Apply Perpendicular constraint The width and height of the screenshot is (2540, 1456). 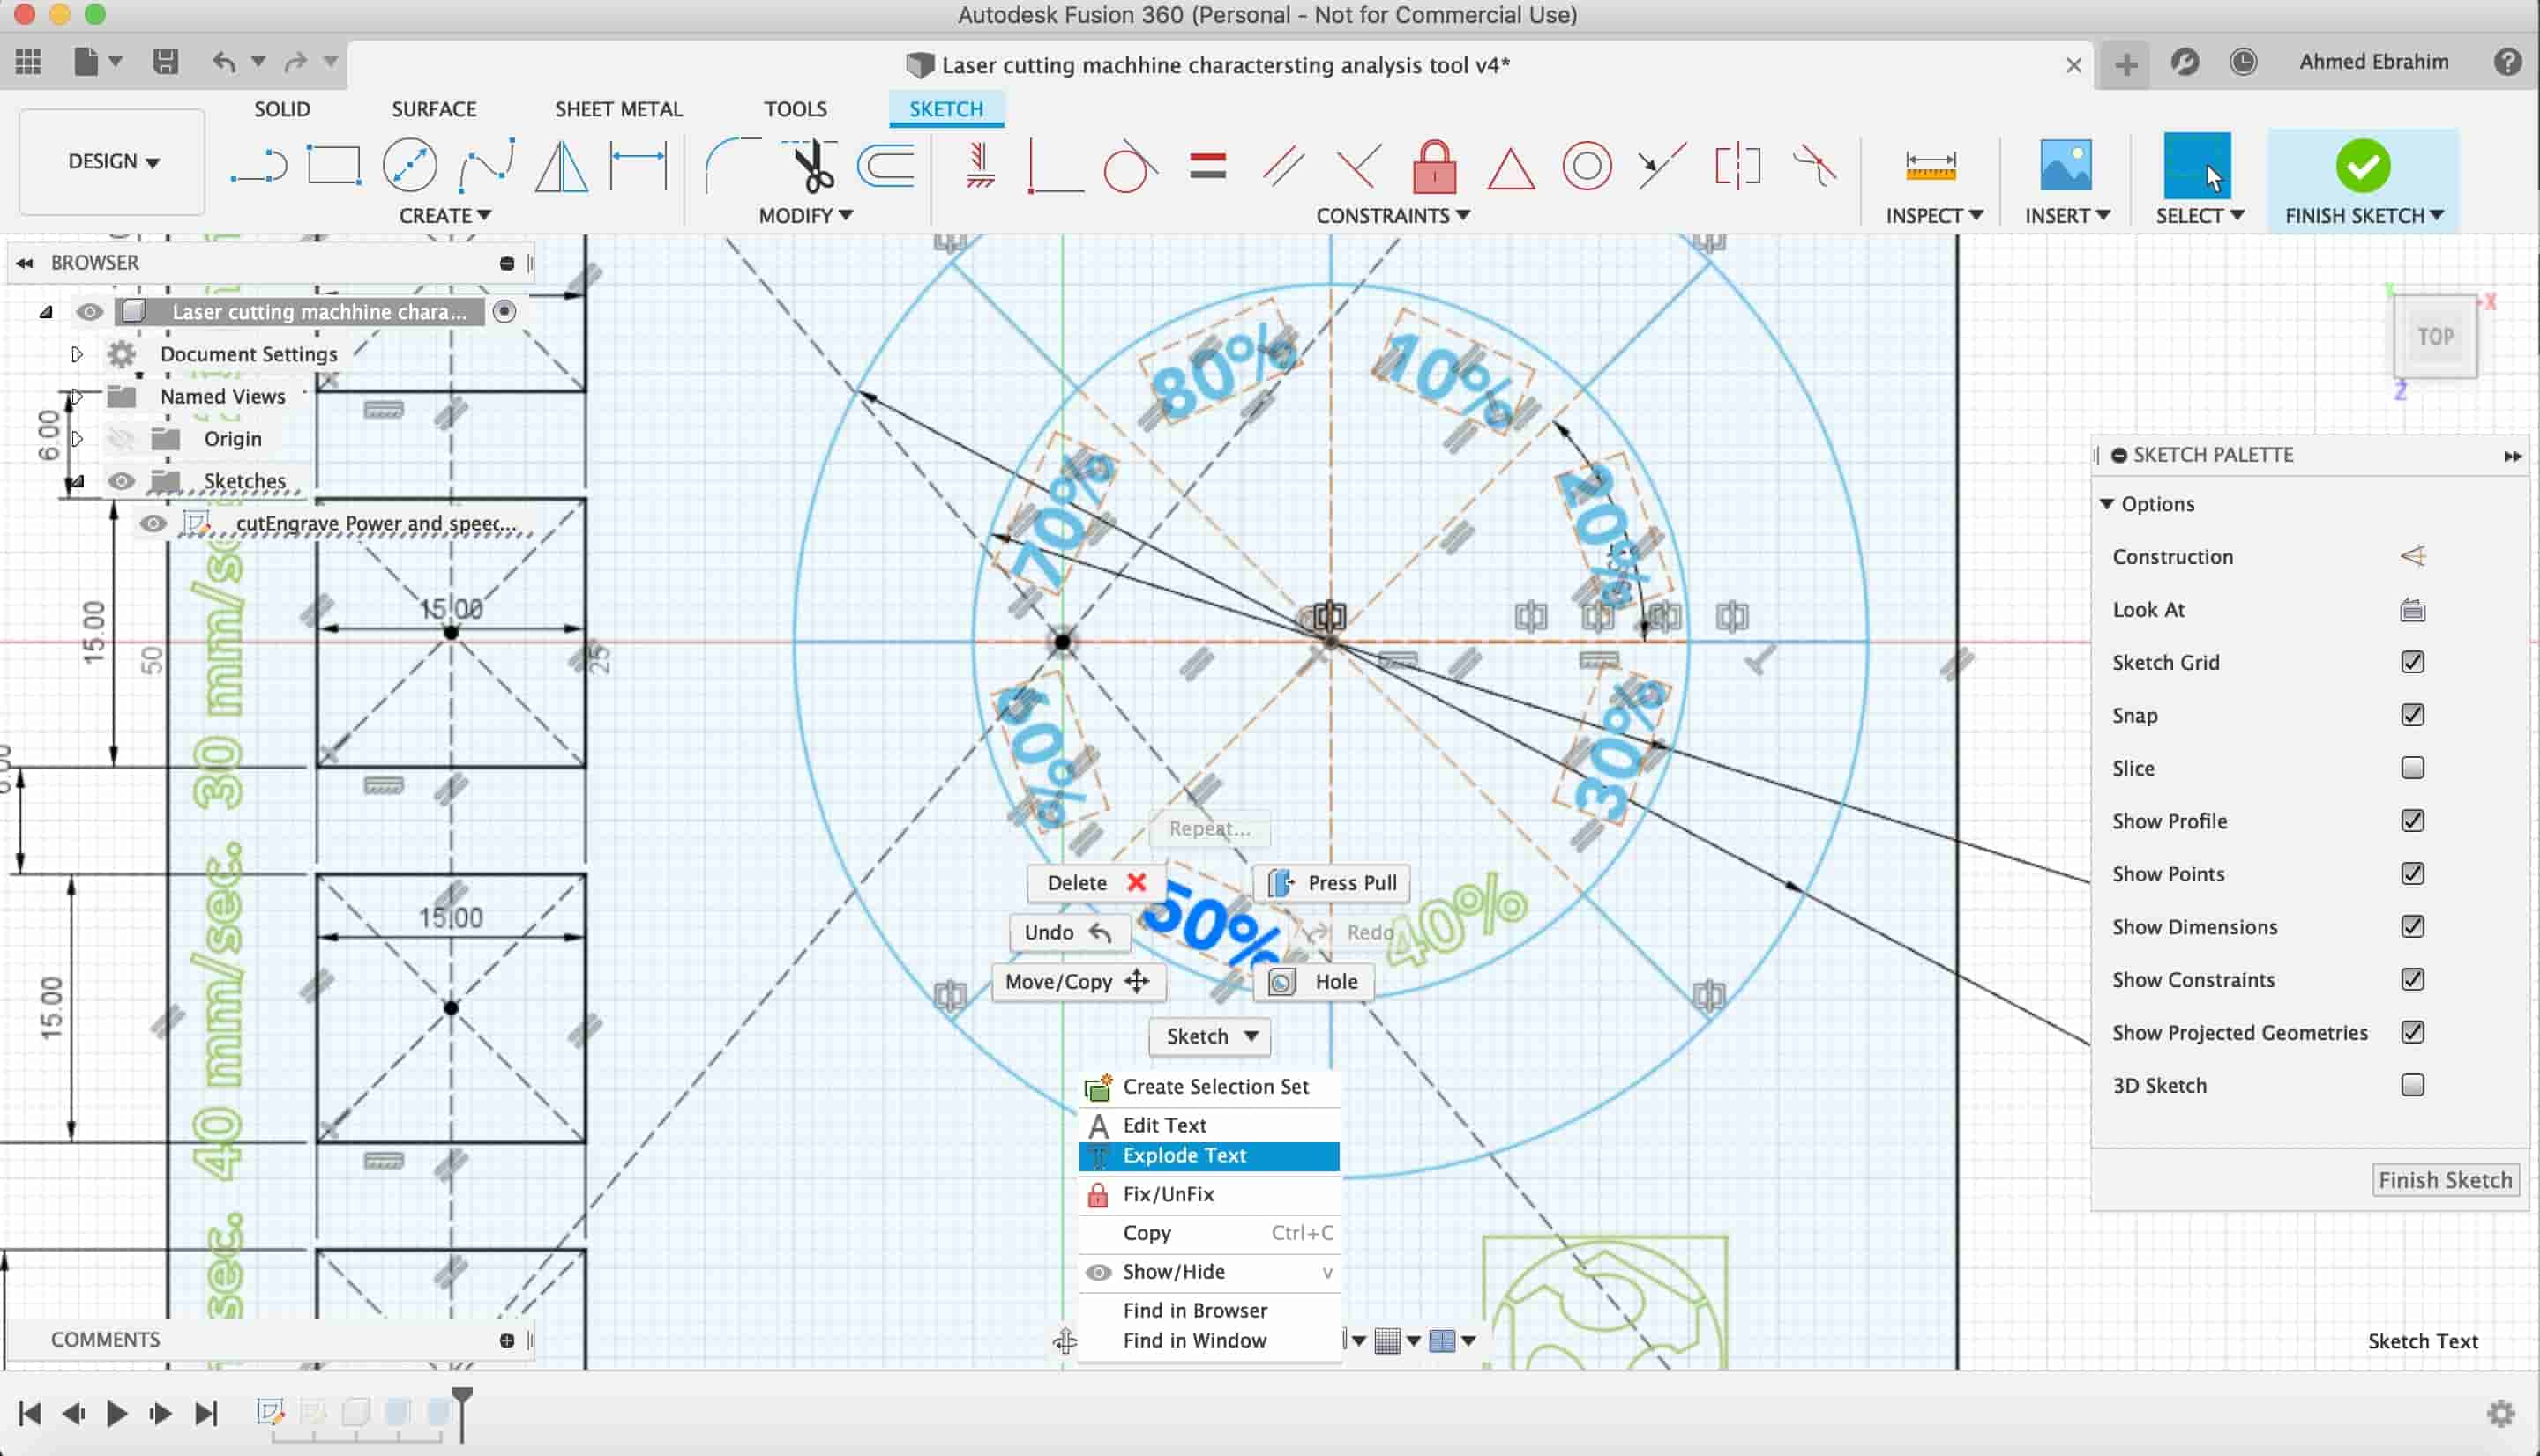[1358, 166]
